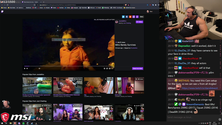Share clip on Facebook
This screenshot has height=125, width=222.
127,17
